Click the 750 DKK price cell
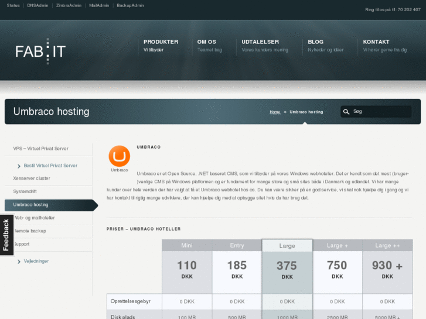 pyautogui.click(x=338, y=272)
